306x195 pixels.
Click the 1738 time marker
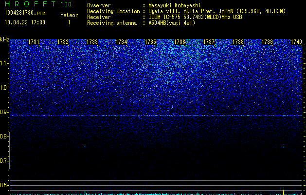click(238, 42)
